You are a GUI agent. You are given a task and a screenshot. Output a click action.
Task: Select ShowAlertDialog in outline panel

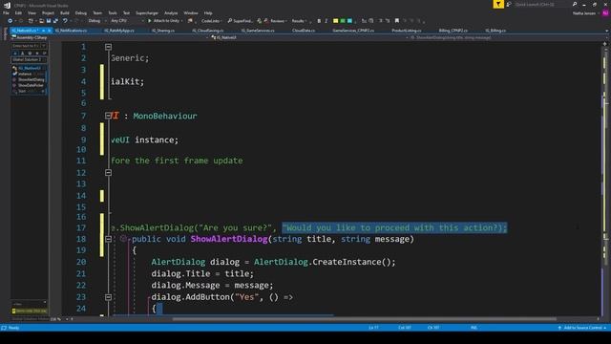pyautogui.click(x=30, y=79)
